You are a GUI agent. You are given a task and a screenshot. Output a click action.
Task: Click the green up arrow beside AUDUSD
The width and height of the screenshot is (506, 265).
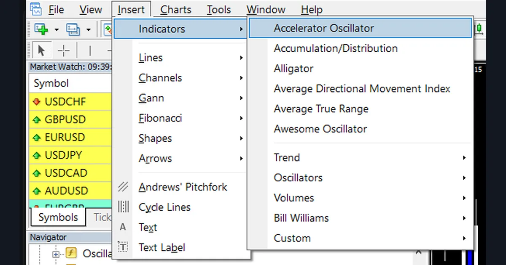[x=37, y=191]
